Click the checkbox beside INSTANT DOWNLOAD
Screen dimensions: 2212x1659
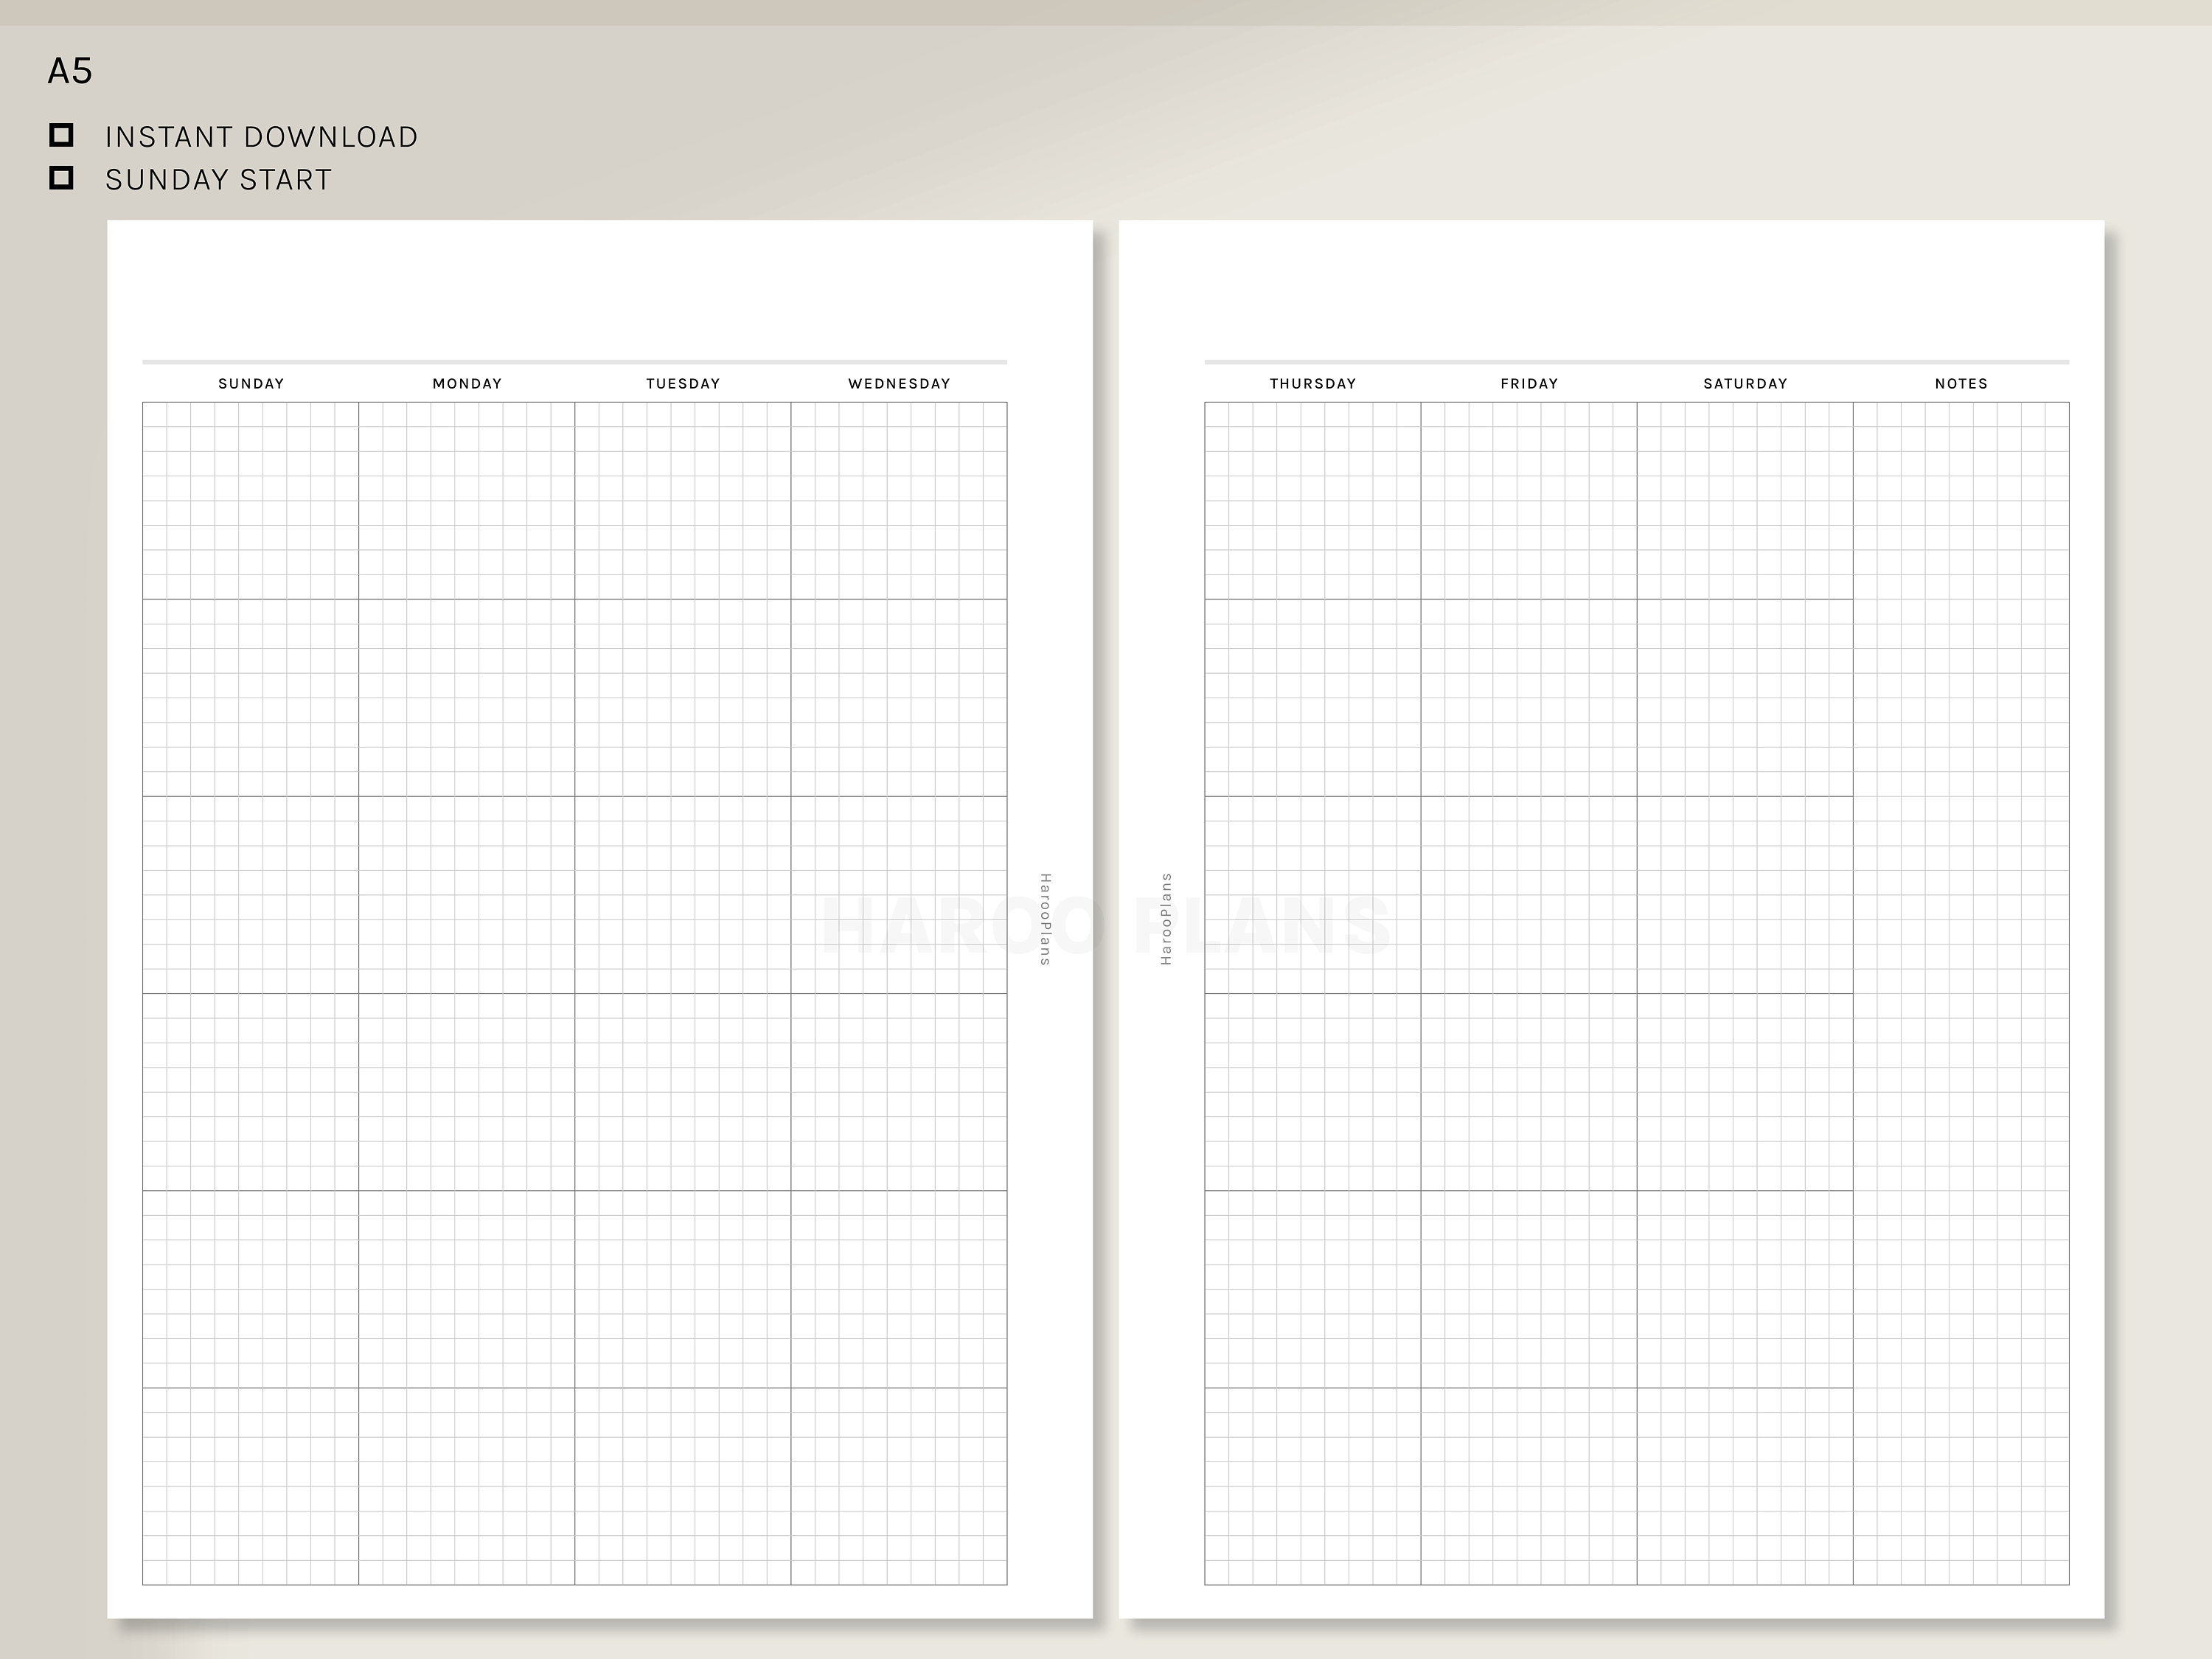(61, 135)
